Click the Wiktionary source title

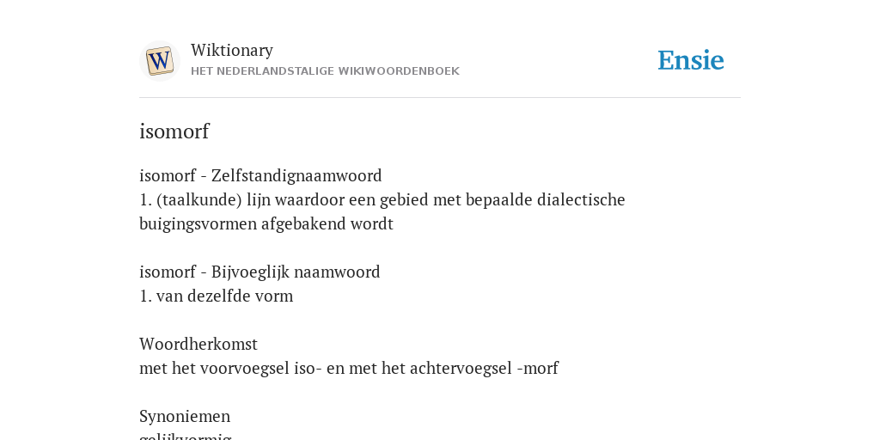click(x=232, y=50)
